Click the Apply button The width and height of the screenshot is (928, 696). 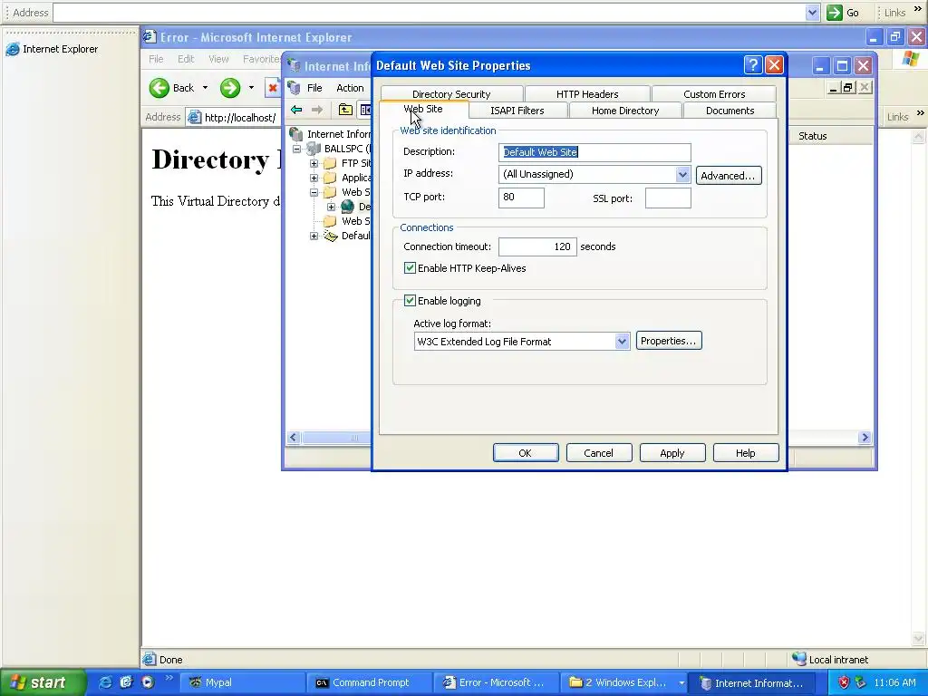point(672,453)
